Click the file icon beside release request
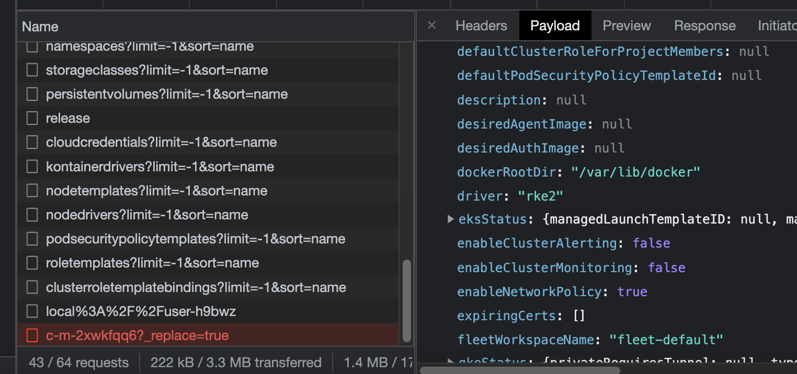The height and width of the screenshot is (374, 797). coord(32,118)
